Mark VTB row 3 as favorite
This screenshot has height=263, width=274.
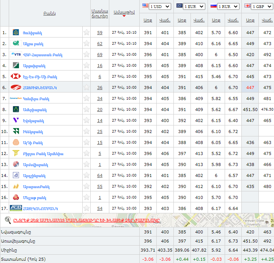(x=86, y=54)
